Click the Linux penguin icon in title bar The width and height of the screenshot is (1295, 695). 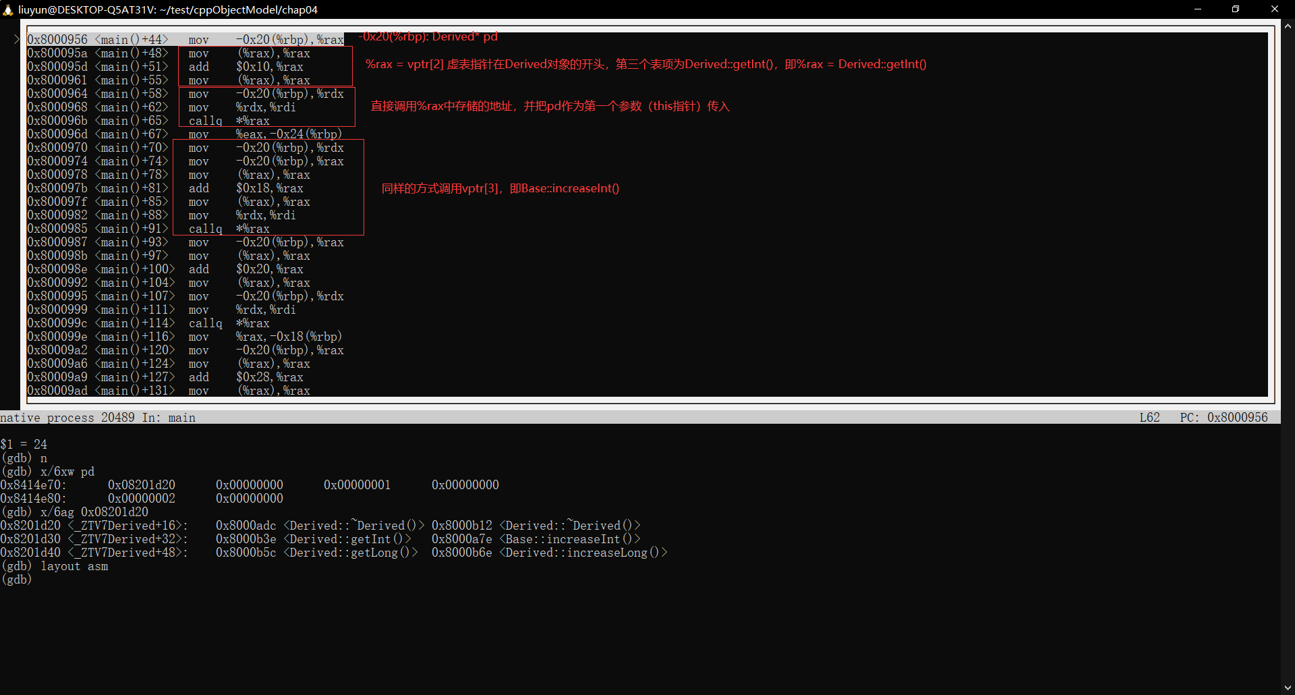pyautogui.click(x=8, y=9)
